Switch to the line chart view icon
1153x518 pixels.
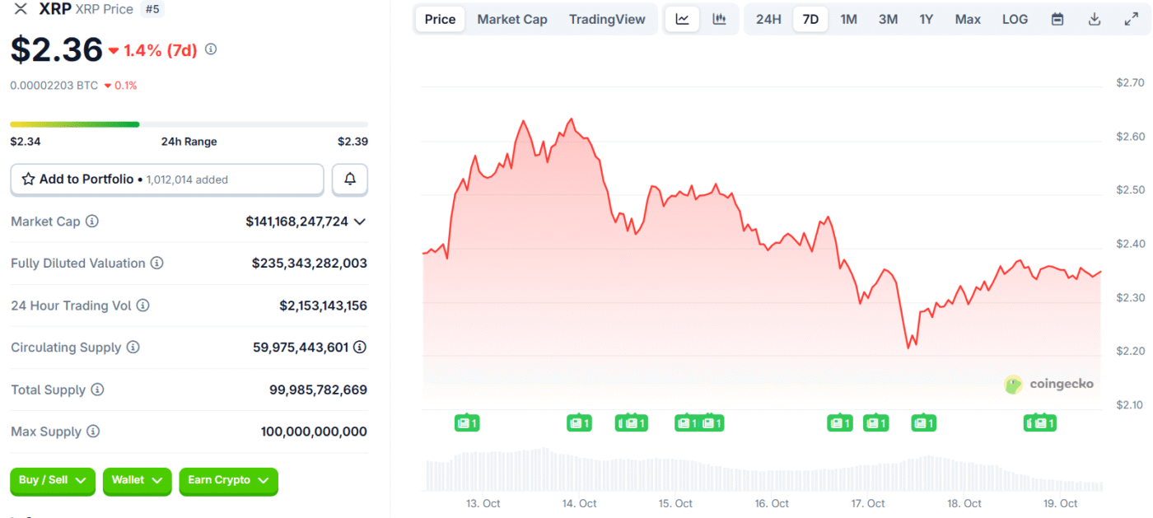tap(682, 19)
